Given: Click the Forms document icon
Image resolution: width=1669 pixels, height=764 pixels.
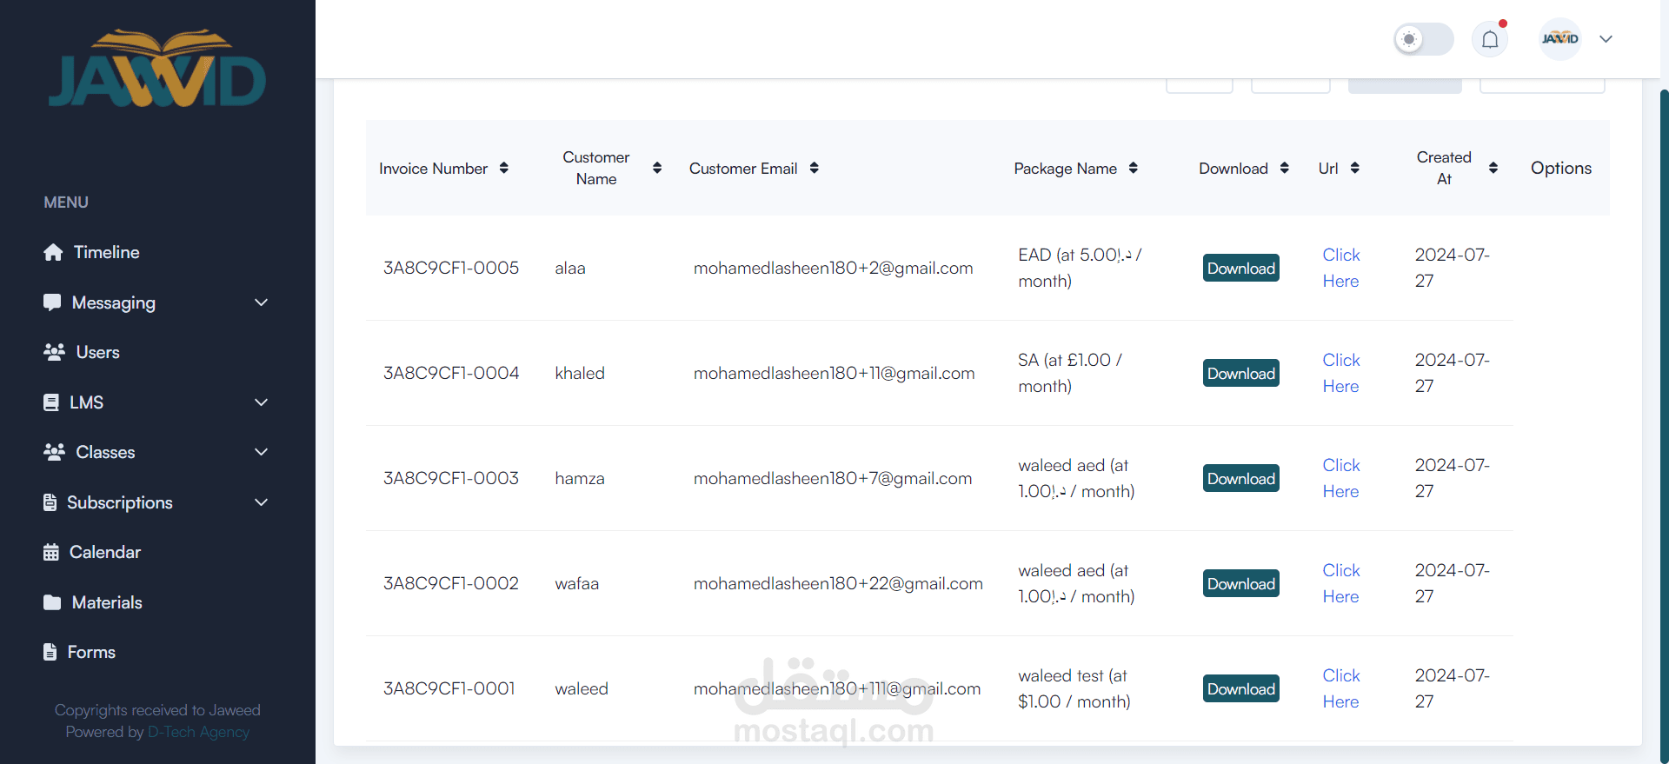Looking at the screenshot, I should (x=50, y=652).
